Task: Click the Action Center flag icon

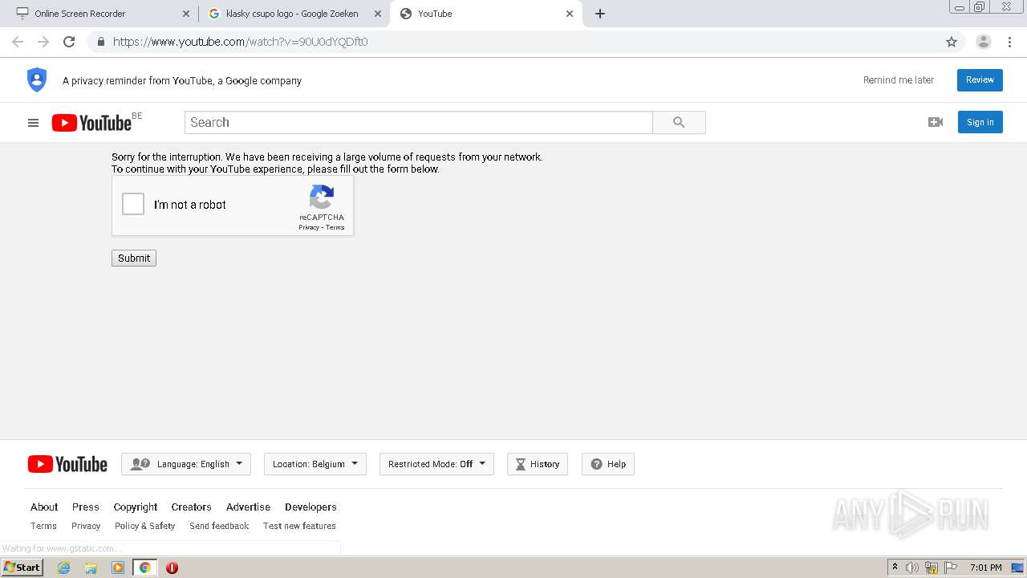Action: (x=950, y=568)
